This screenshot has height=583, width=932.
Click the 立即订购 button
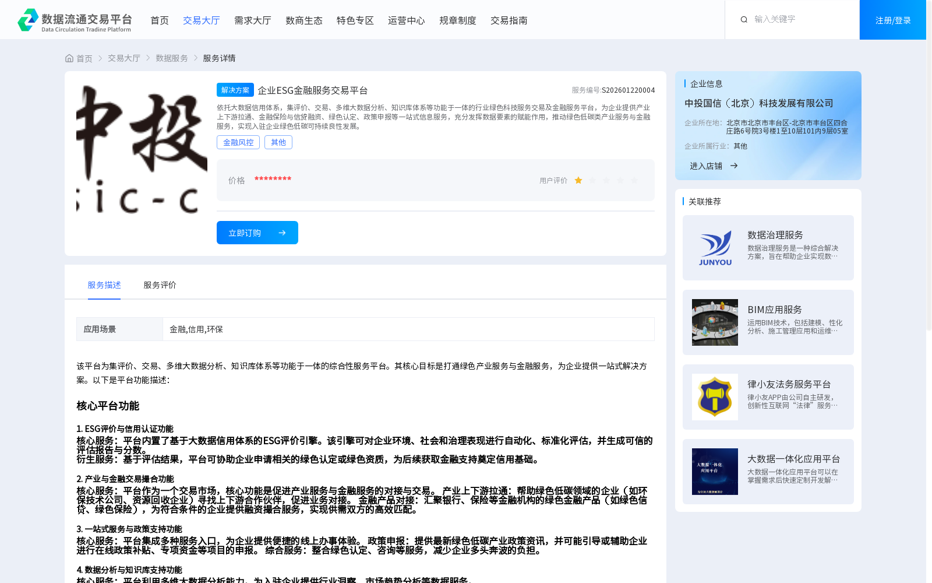click(x=257, y=233)
